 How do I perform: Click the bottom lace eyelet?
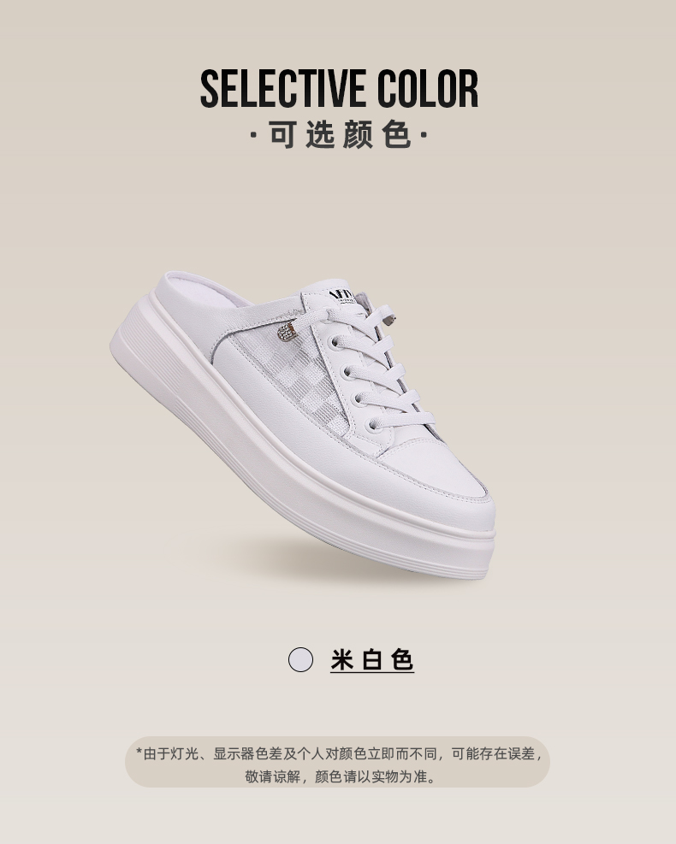373,427
